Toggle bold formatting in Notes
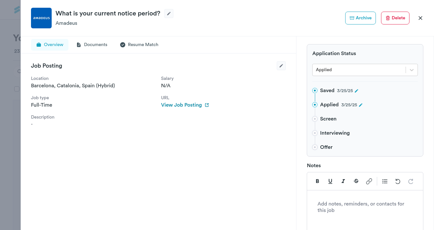Viewport: 434px width, 230px height. point(317,181)
